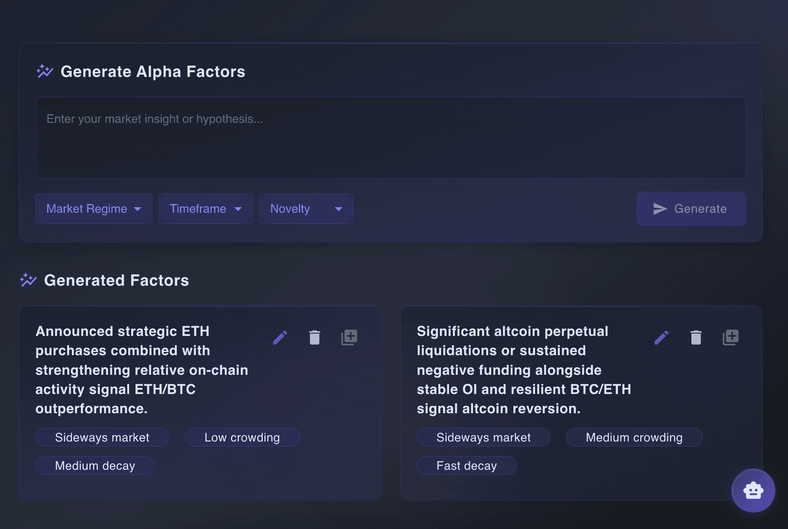Screen dimensions: 788x529
Task: Click first card's Sideways market tag
Action: [x=102, y=438]
